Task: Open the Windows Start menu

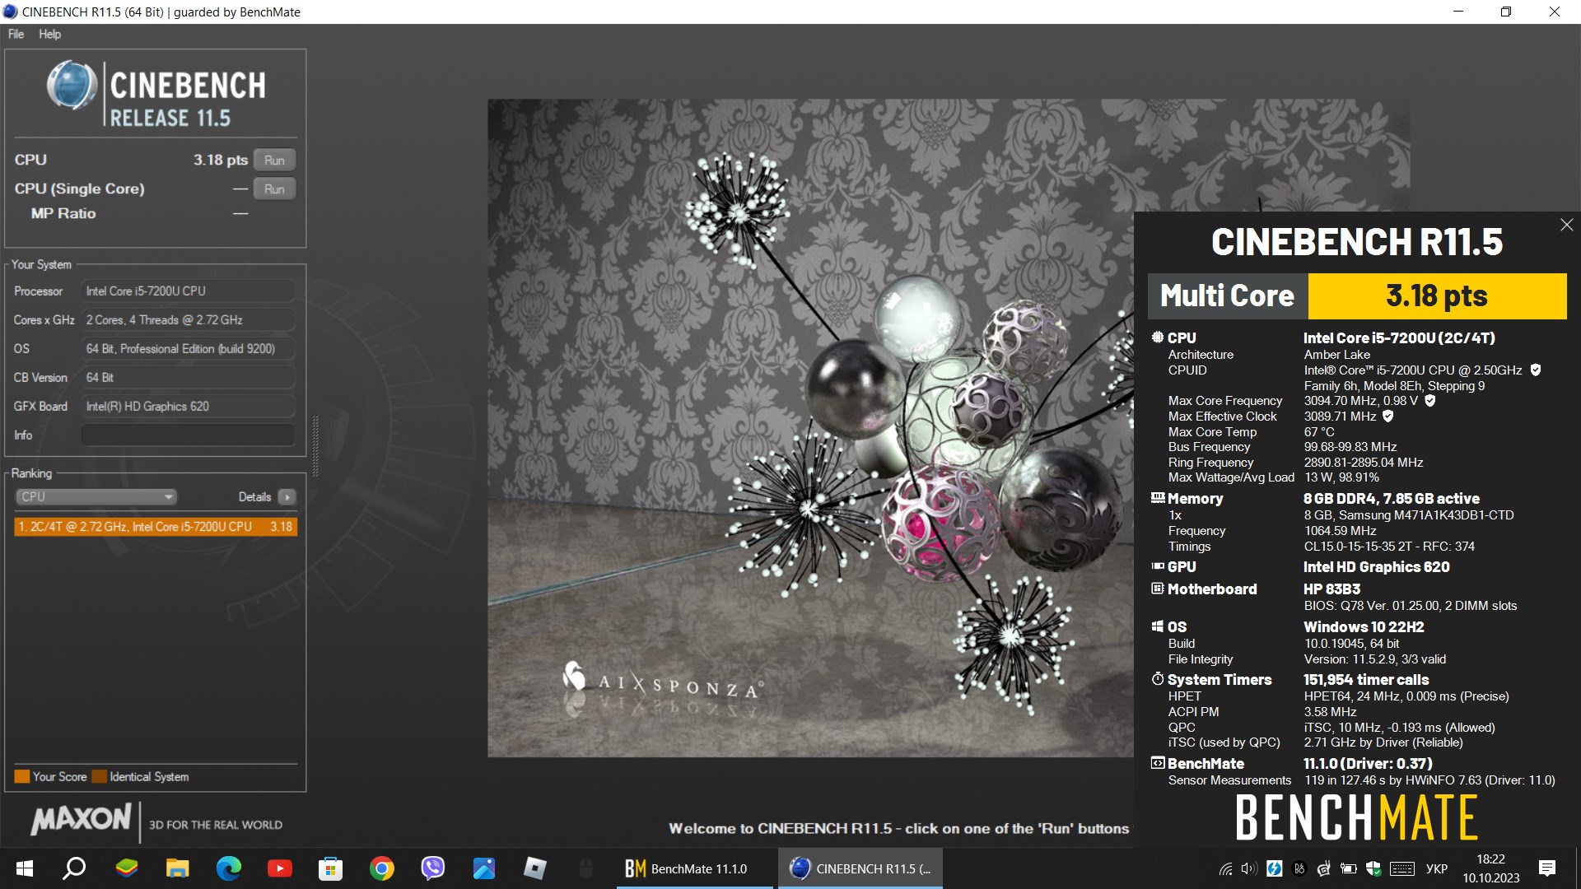Action: [x=25, y=868]
